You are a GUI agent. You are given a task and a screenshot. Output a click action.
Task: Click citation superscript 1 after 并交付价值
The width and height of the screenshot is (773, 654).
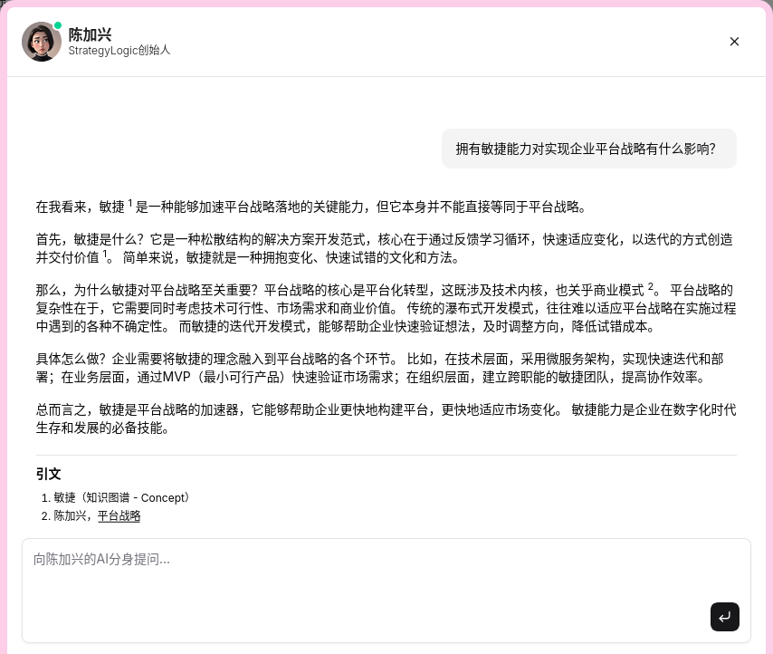105,254
